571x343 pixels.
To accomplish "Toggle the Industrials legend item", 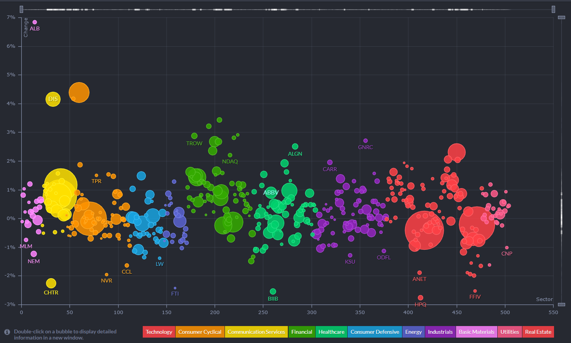I will pos(440,332).
